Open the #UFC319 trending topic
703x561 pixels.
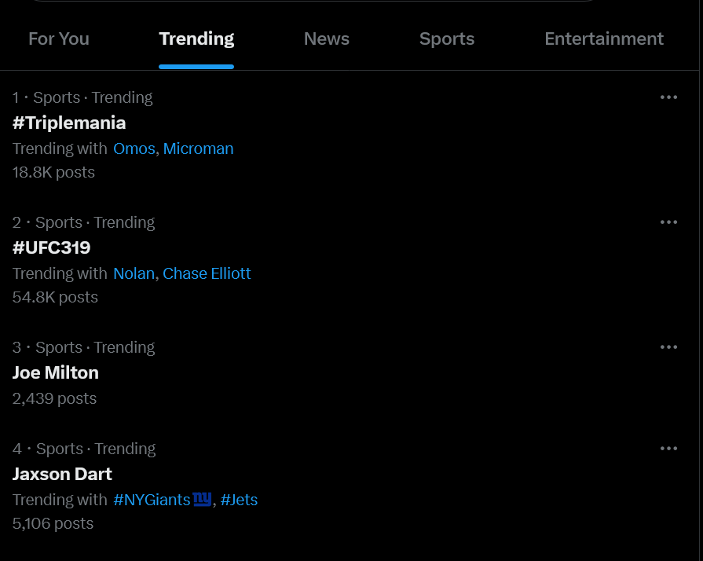(x=52, y=247)
